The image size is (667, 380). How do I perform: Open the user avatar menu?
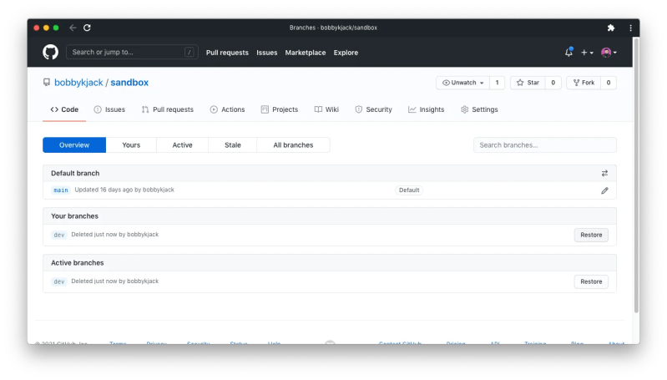609,53
